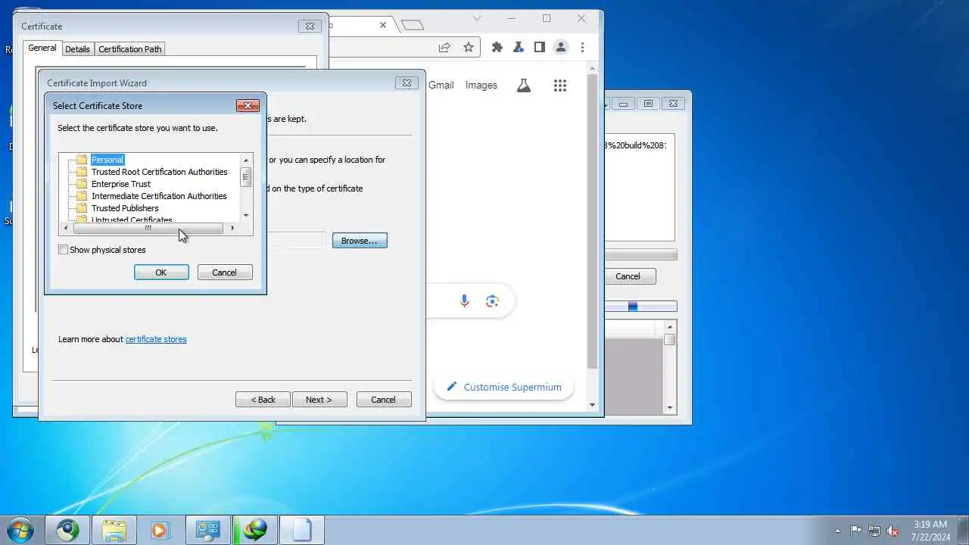Image resolution: width=969 pixels, height=545 pixels.
Task: Switch to the Details tab
Action: pos(77,49)
